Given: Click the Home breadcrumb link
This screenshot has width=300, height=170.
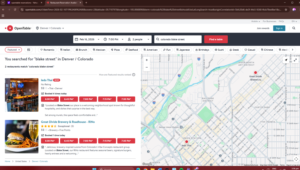Looking at the screenshot, I should pyautogui.click(x=7, y=161).
